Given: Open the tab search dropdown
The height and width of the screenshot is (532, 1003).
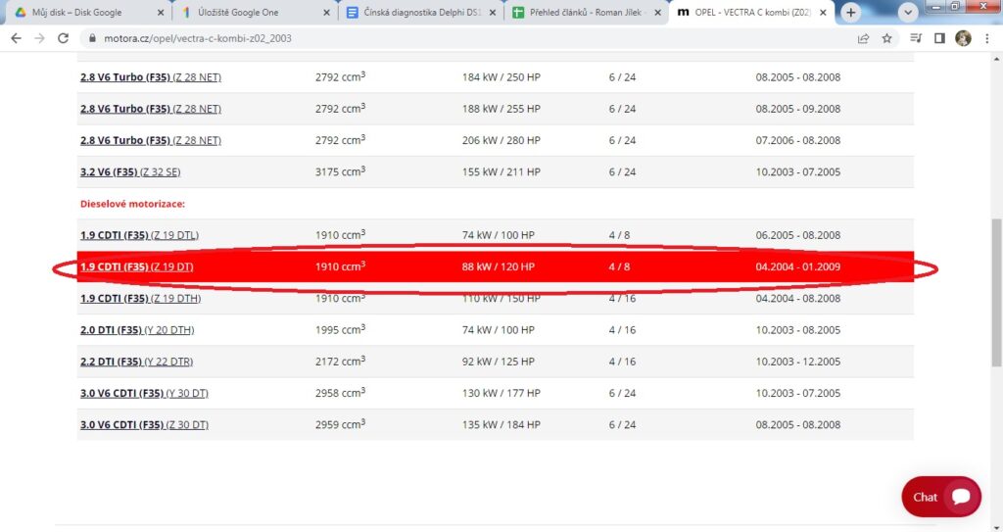Looking at the screenshot, I should click(908, 12).
